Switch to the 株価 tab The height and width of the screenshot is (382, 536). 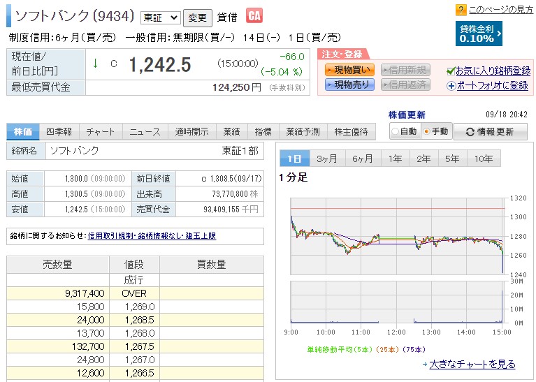(23, 132)
